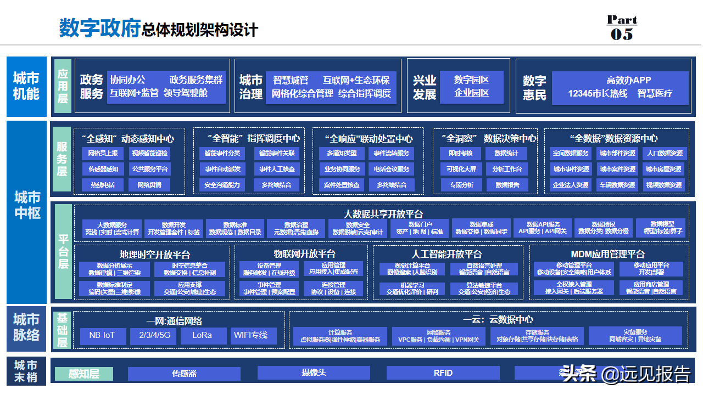Select the 电话会议服务 box
This screenshot has height=395, width=703.
392,169
